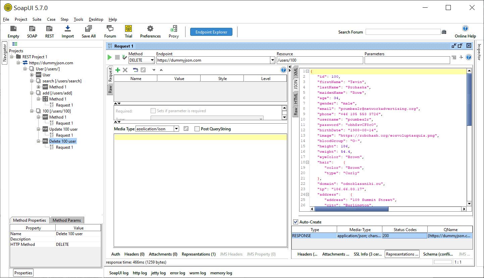
Task: Click the Proxy toolbar icon
Action: (173, 29)
